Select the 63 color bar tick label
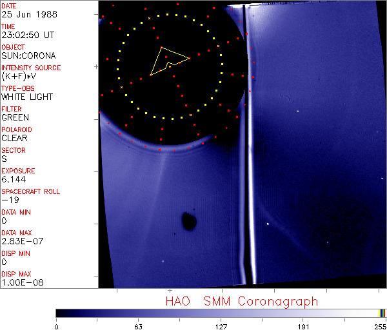 coord(138,326)
